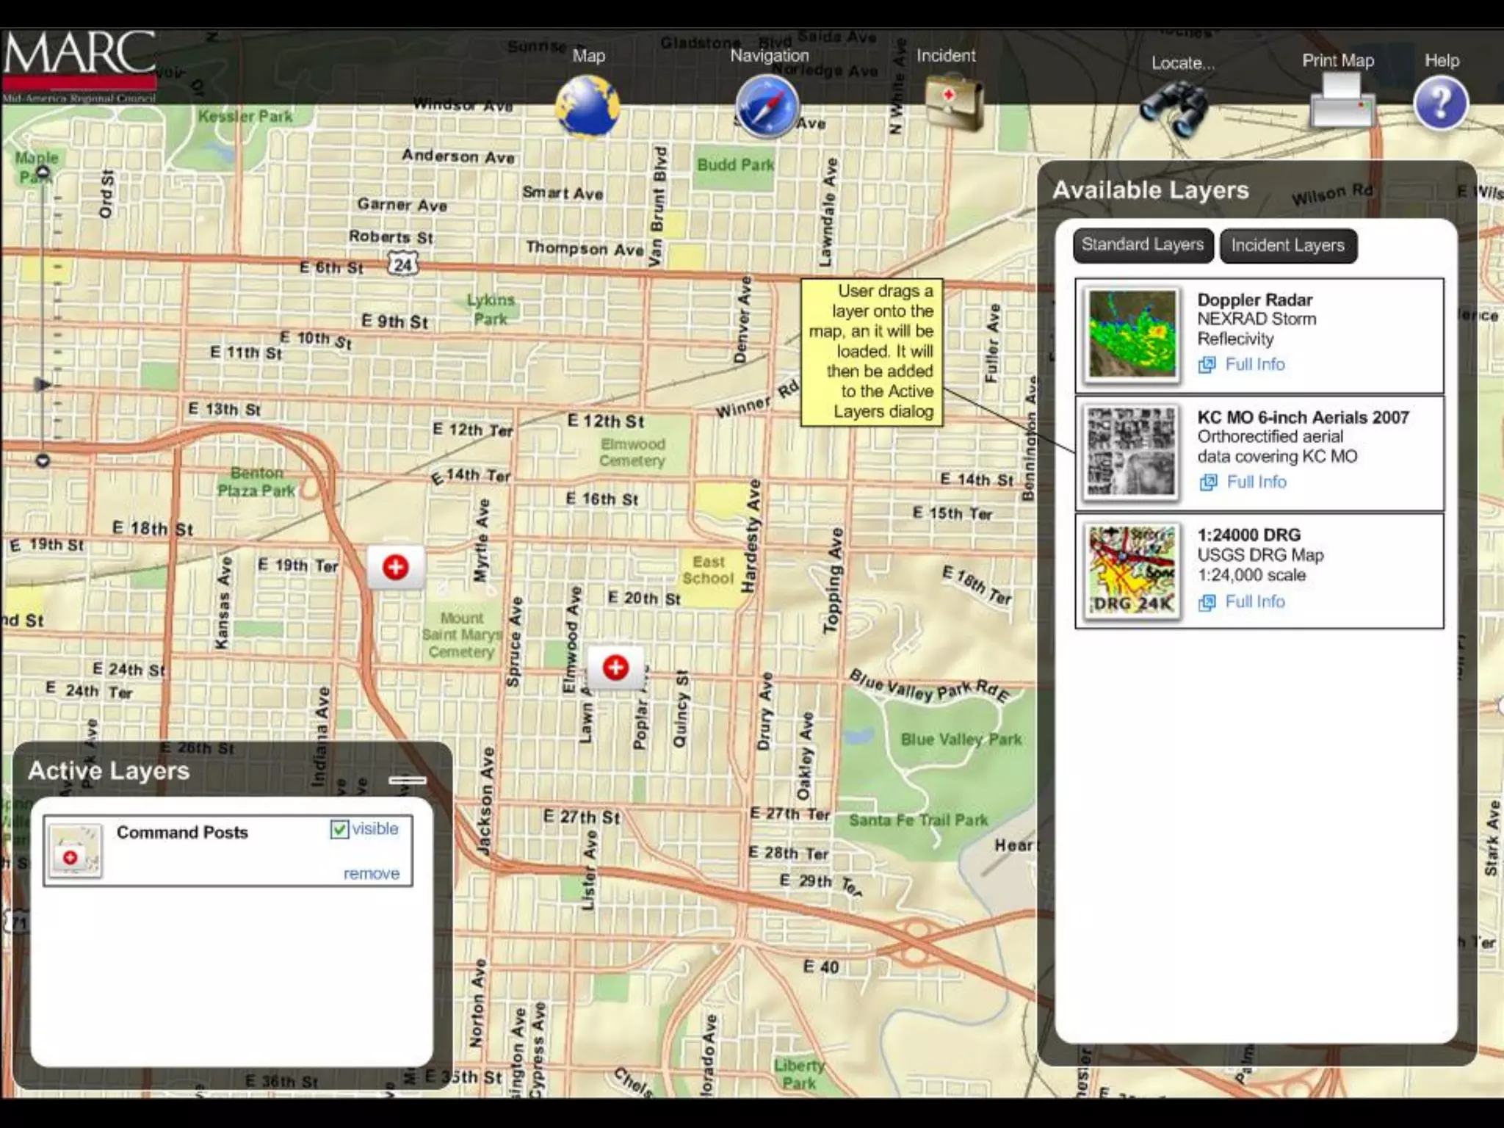Click the Command Posts layer name
The image size is (1504, 1128).
click(182, 832)
